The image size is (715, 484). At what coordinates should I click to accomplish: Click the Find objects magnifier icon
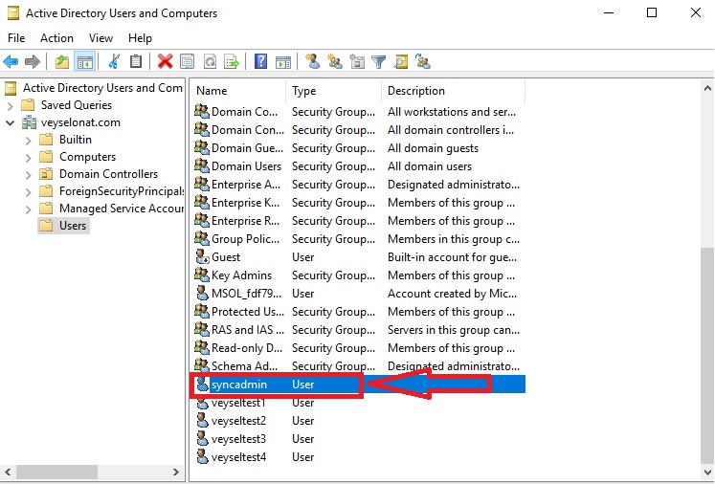(x=401, y=61)
